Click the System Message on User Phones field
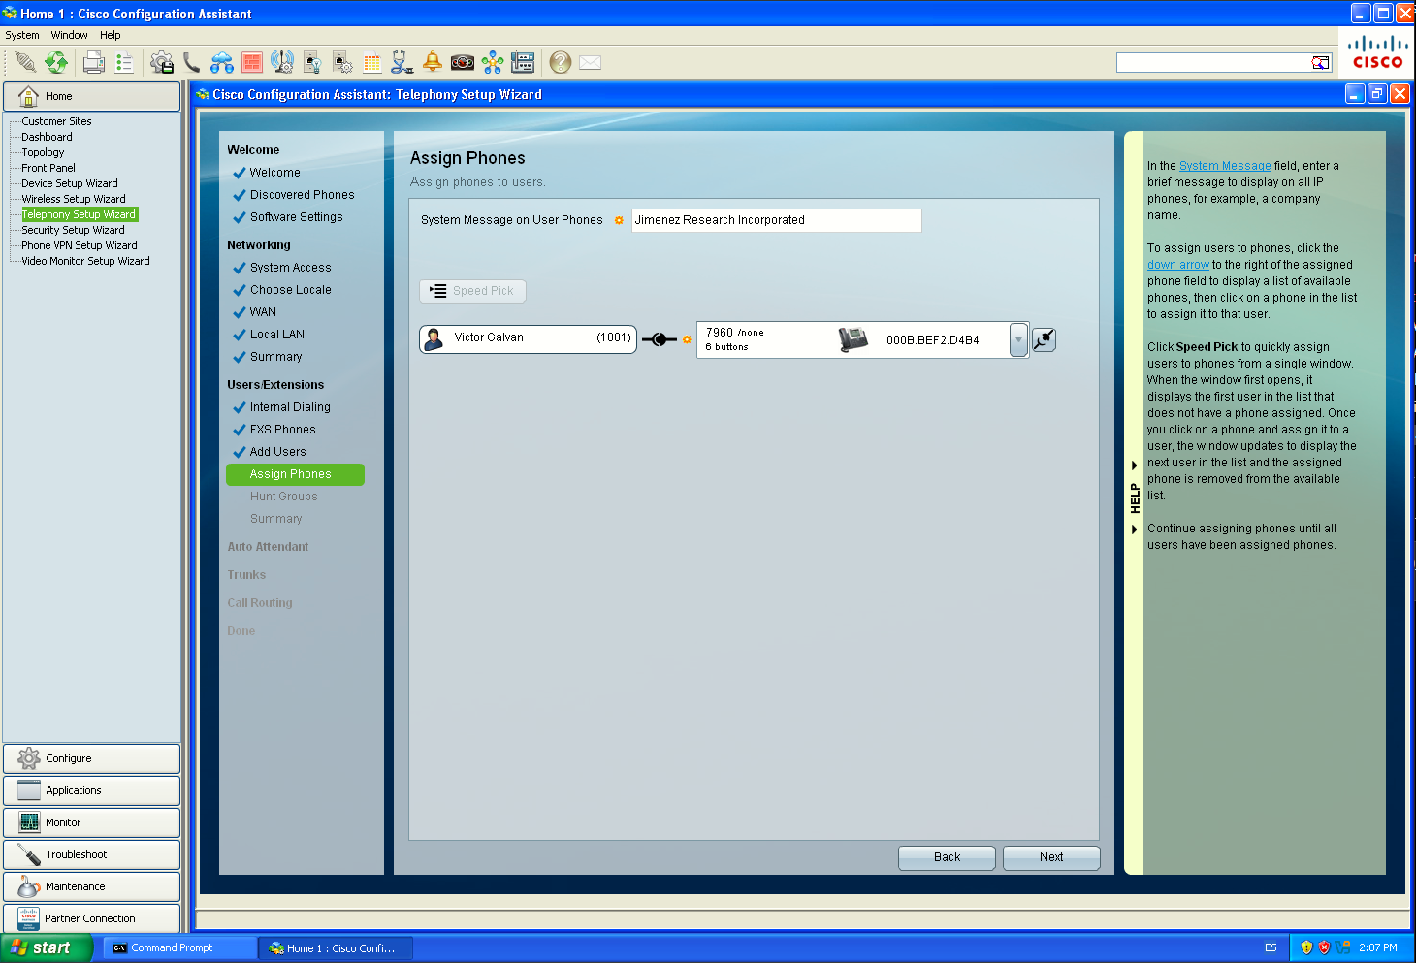Viewport: 1416px width, 963px height. coord(776,220)
